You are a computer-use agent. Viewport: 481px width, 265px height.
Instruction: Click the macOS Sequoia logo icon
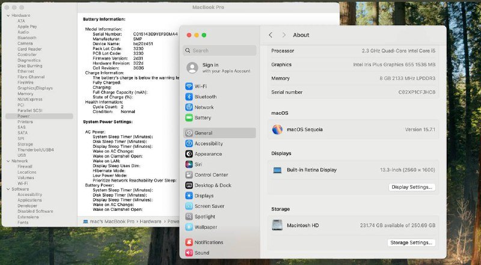click(277, 129)
